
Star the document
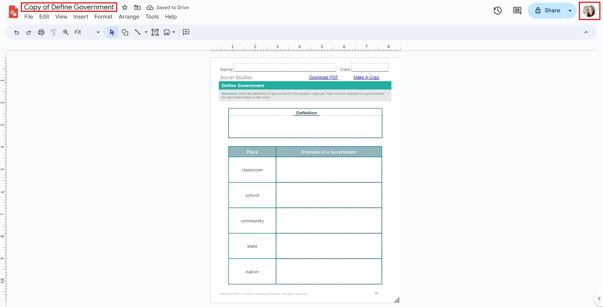(125, 7)
